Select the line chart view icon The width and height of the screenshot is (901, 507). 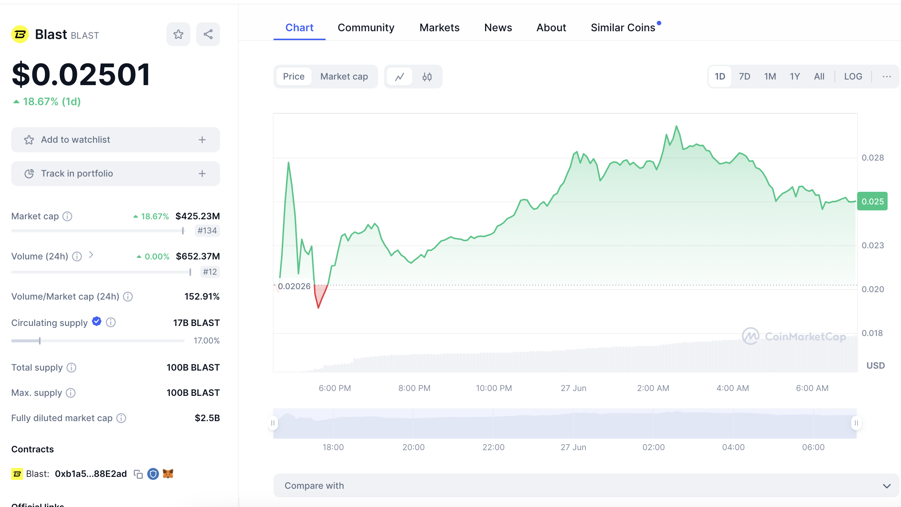[400, 77]
